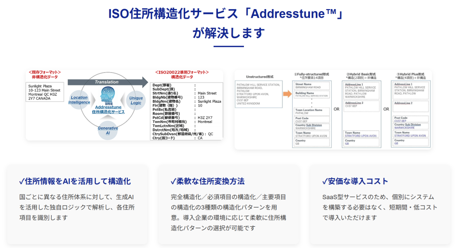Click the BldgNm Sunlight Plaza row

pyautogui.click(x=187, y=101)
